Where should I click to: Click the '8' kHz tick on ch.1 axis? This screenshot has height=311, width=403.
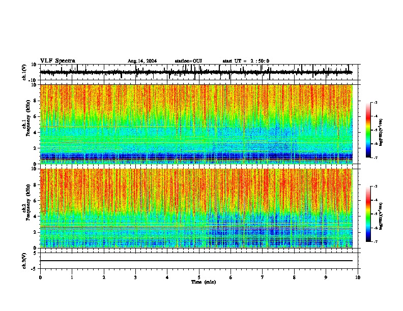click(x=36, y=101)
